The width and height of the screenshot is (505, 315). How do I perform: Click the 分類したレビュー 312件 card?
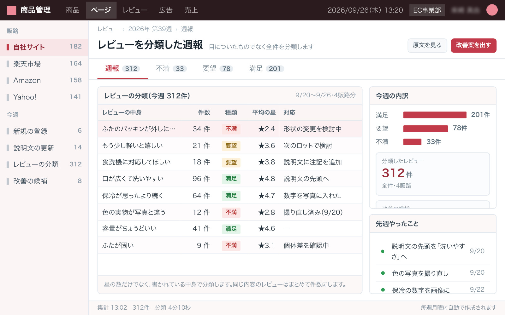(x=433, y=174)
